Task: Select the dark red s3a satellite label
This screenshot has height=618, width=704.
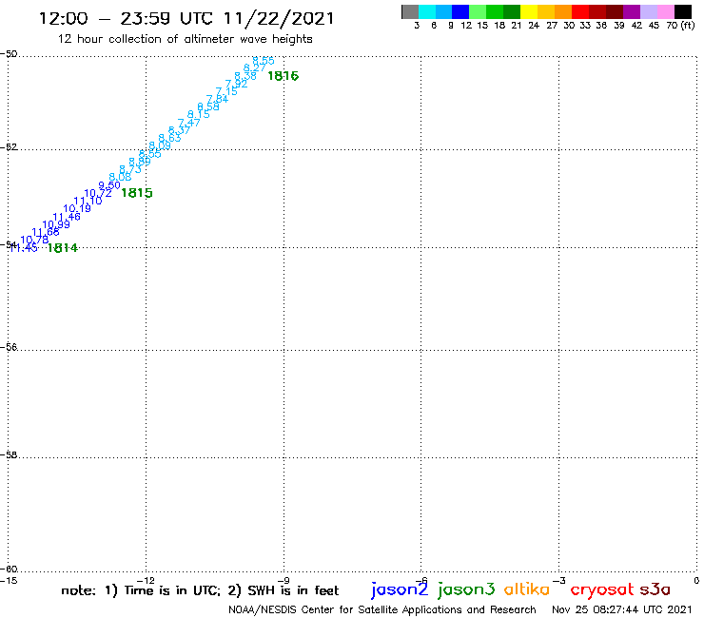Action: pos(655,589)
